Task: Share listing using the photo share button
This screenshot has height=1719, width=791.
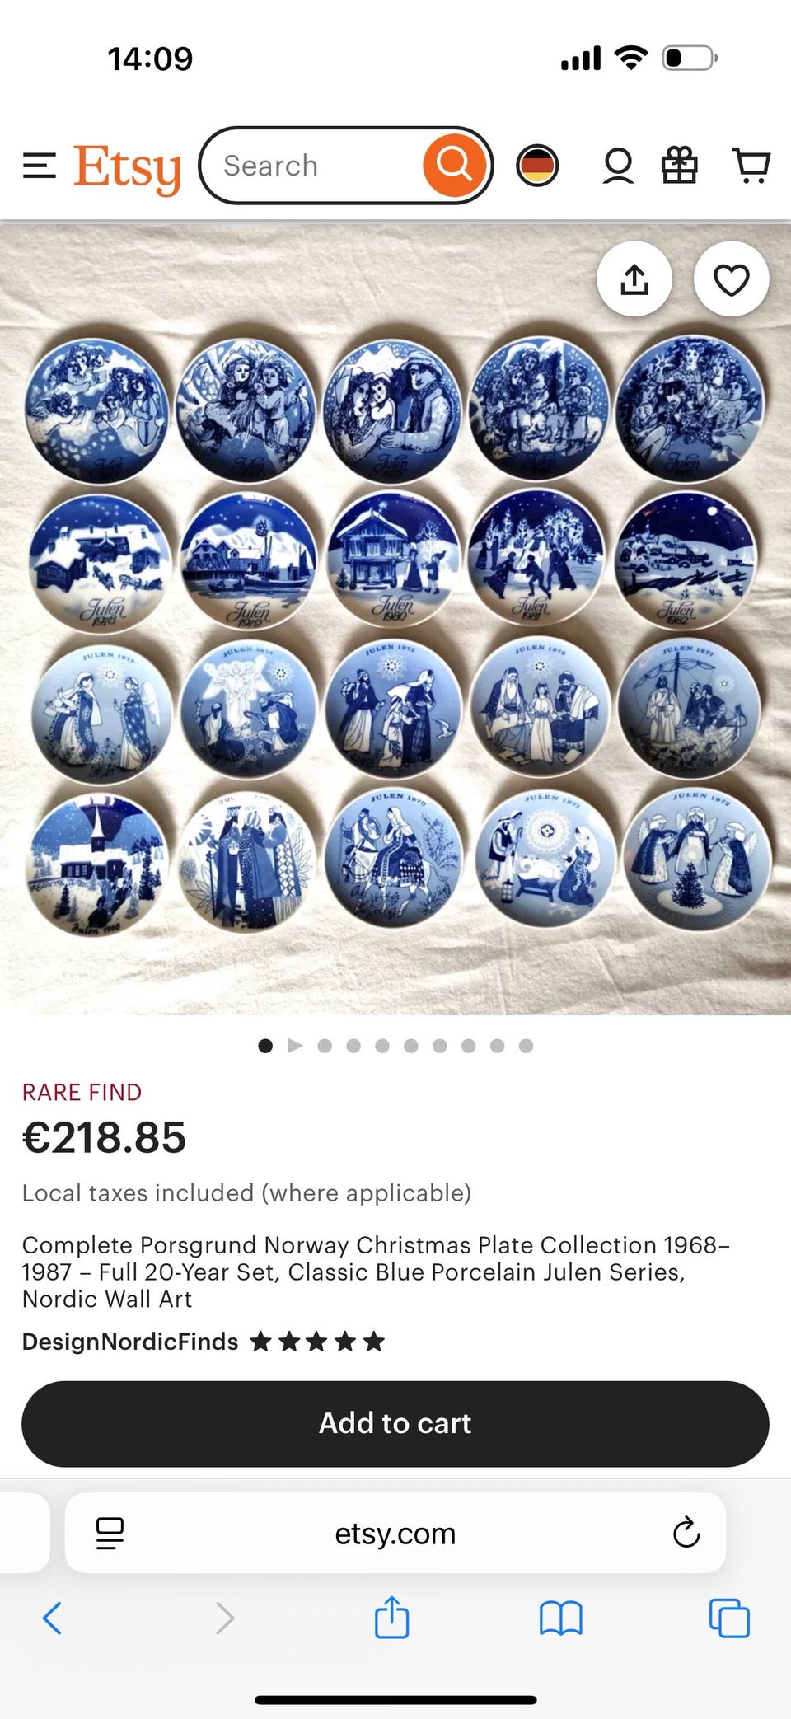Action: (634, 279)
